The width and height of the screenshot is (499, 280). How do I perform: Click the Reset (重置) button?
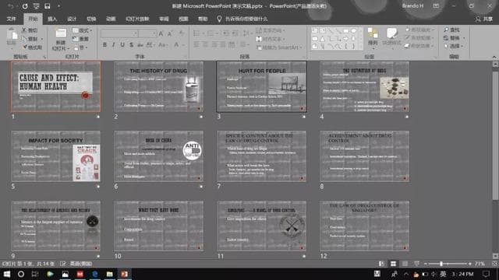(81, 39)
